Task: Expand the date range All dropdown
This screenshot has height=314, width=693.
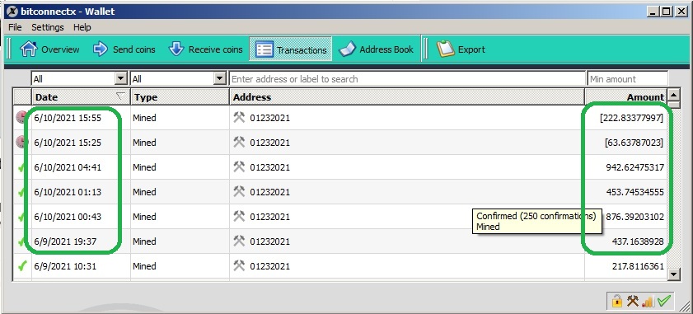Action: [80, 79]
